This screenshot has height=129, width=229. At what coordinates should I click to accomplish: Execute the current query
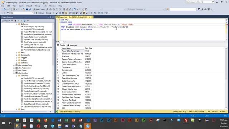pyautogui.click(x=40, y=13)
